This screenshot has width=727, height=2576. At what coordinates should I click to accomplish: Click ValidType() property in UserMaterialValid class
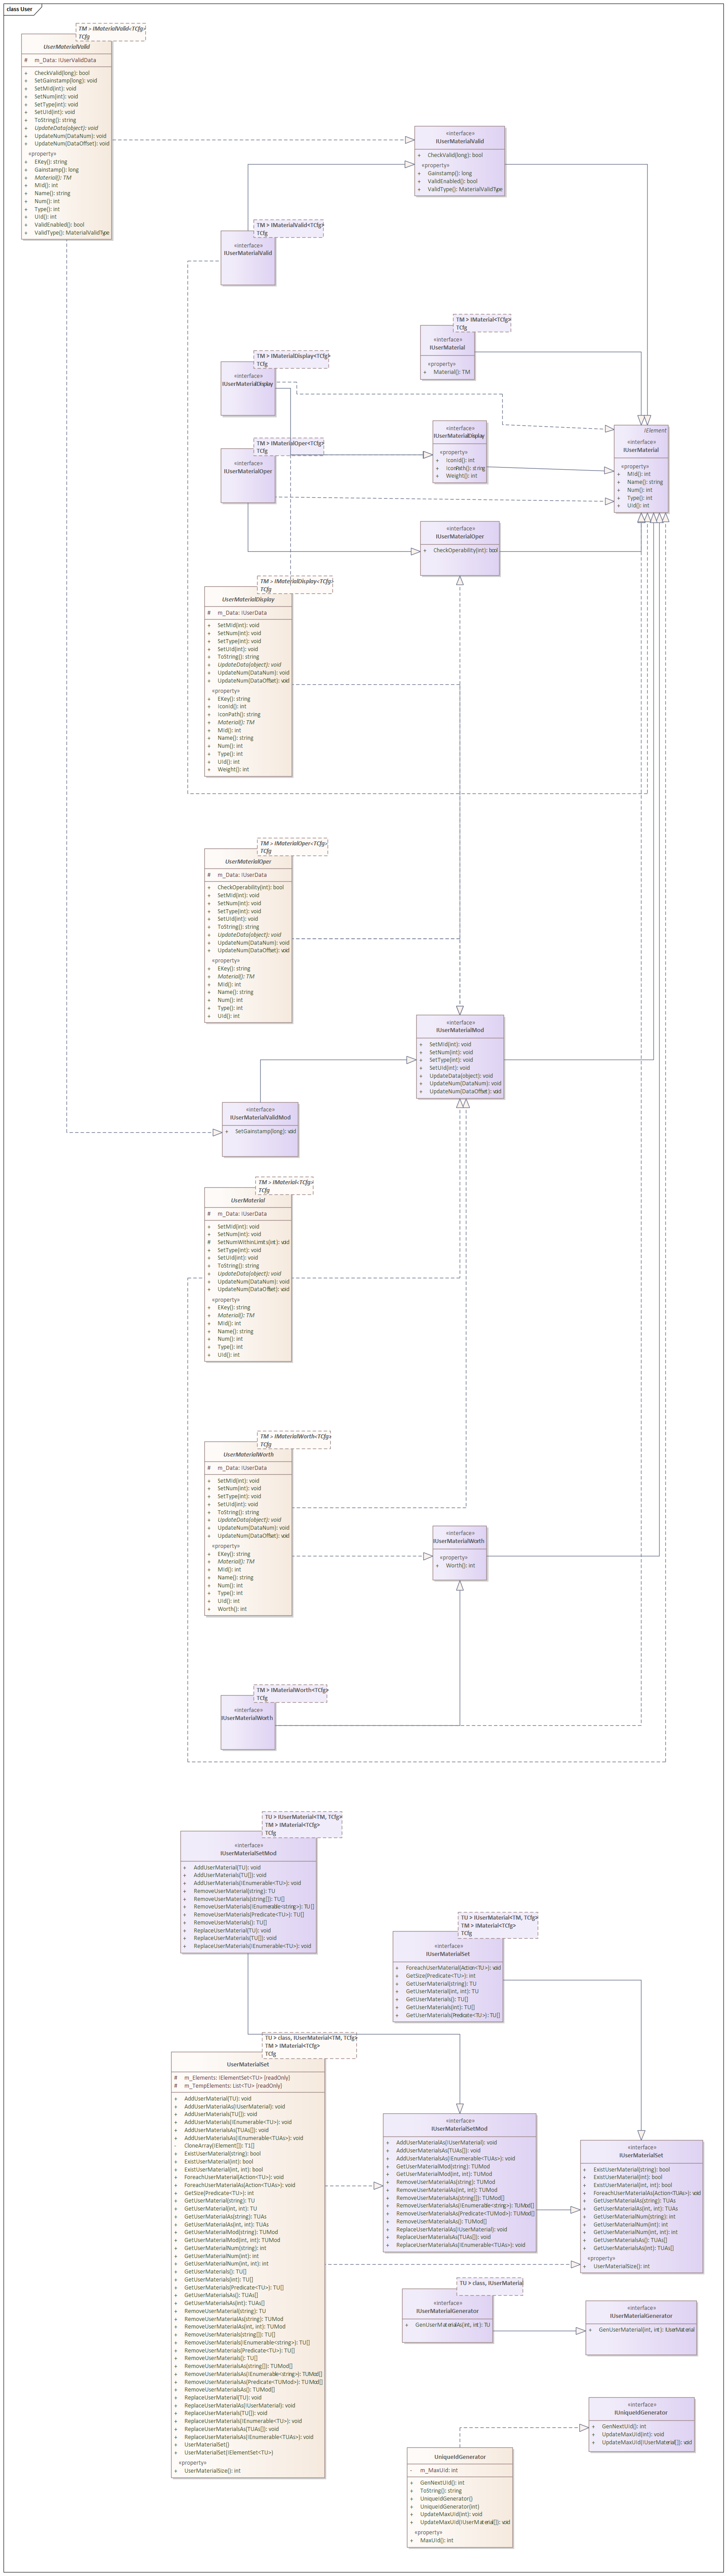click(x=71, y=233)
